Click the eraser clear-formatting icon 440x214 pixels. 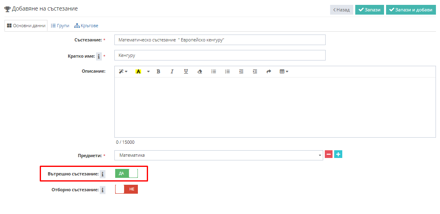pos(200,71)
